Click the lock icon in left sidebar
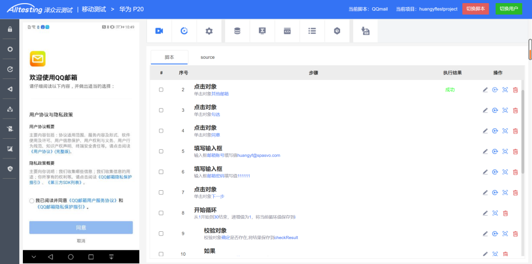 [10, 29]
